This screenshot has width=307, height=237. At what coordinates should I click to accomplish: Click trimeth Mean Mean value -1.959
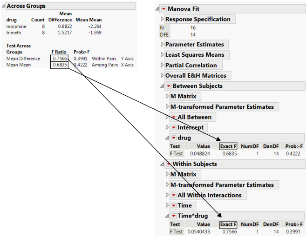(x=95, y=33)
